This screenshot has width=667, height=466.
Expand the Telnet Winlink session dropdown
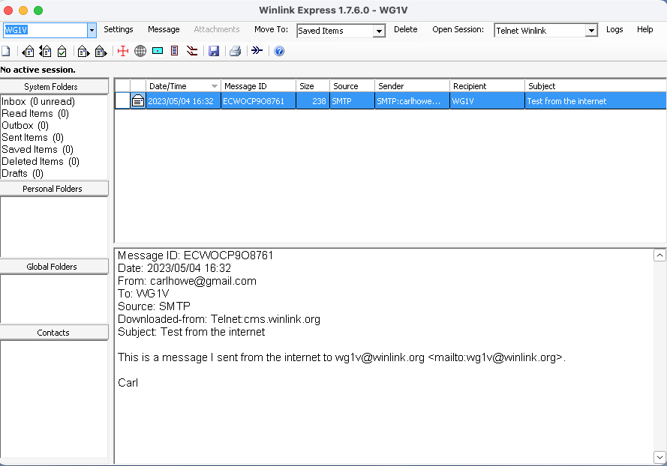click(x=591, y=31)
